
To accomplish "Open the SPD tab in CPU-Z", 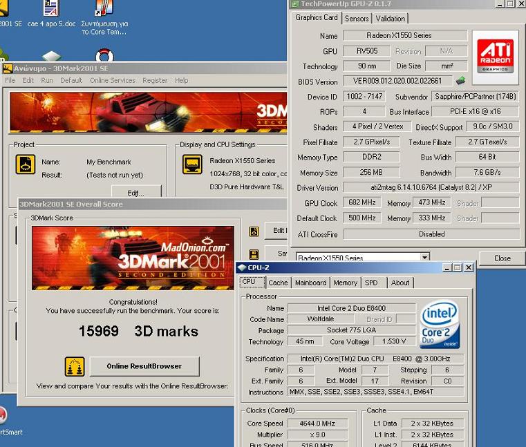I will (x=371, y=283).
